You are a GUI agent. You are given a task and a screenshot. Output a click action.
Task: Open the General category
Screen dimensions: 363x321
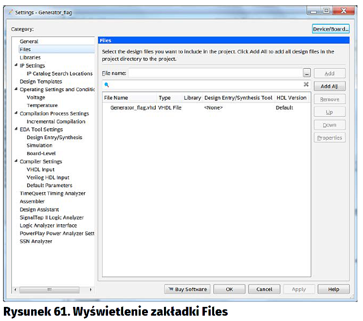[x=29, y=41]
